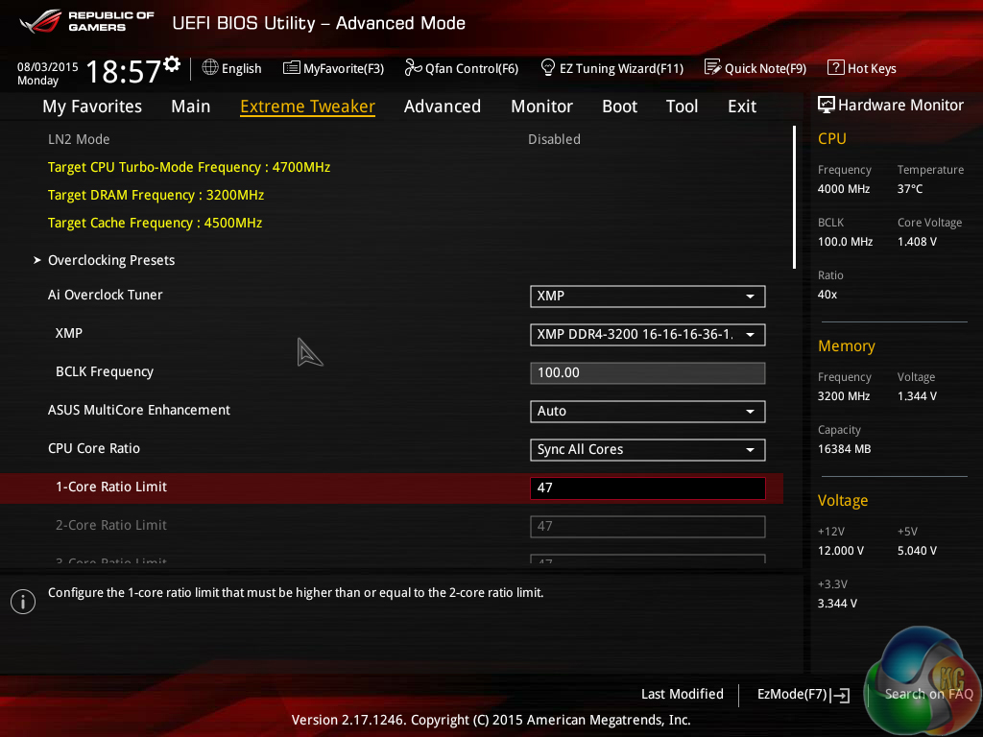This screenshot has height=737, width=983.
Task: Switch to the Boot tab
Action: [x=619, y=107]
